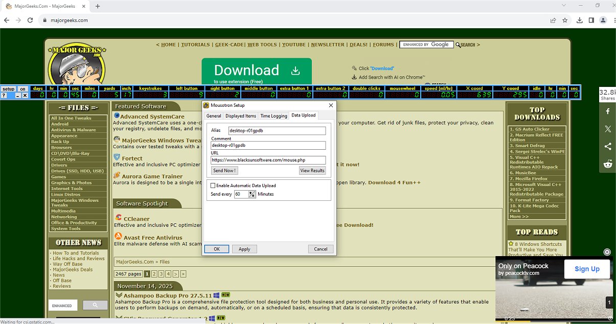Click the Send every minutes stepper arrows
Image resolution: width=616 pixels, height=324 pixels.
point(252,194)
